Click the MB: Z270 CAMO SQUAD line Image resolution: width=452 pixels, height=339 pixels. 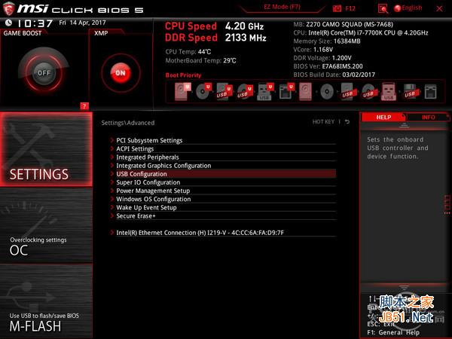click(x=343, y=24)
